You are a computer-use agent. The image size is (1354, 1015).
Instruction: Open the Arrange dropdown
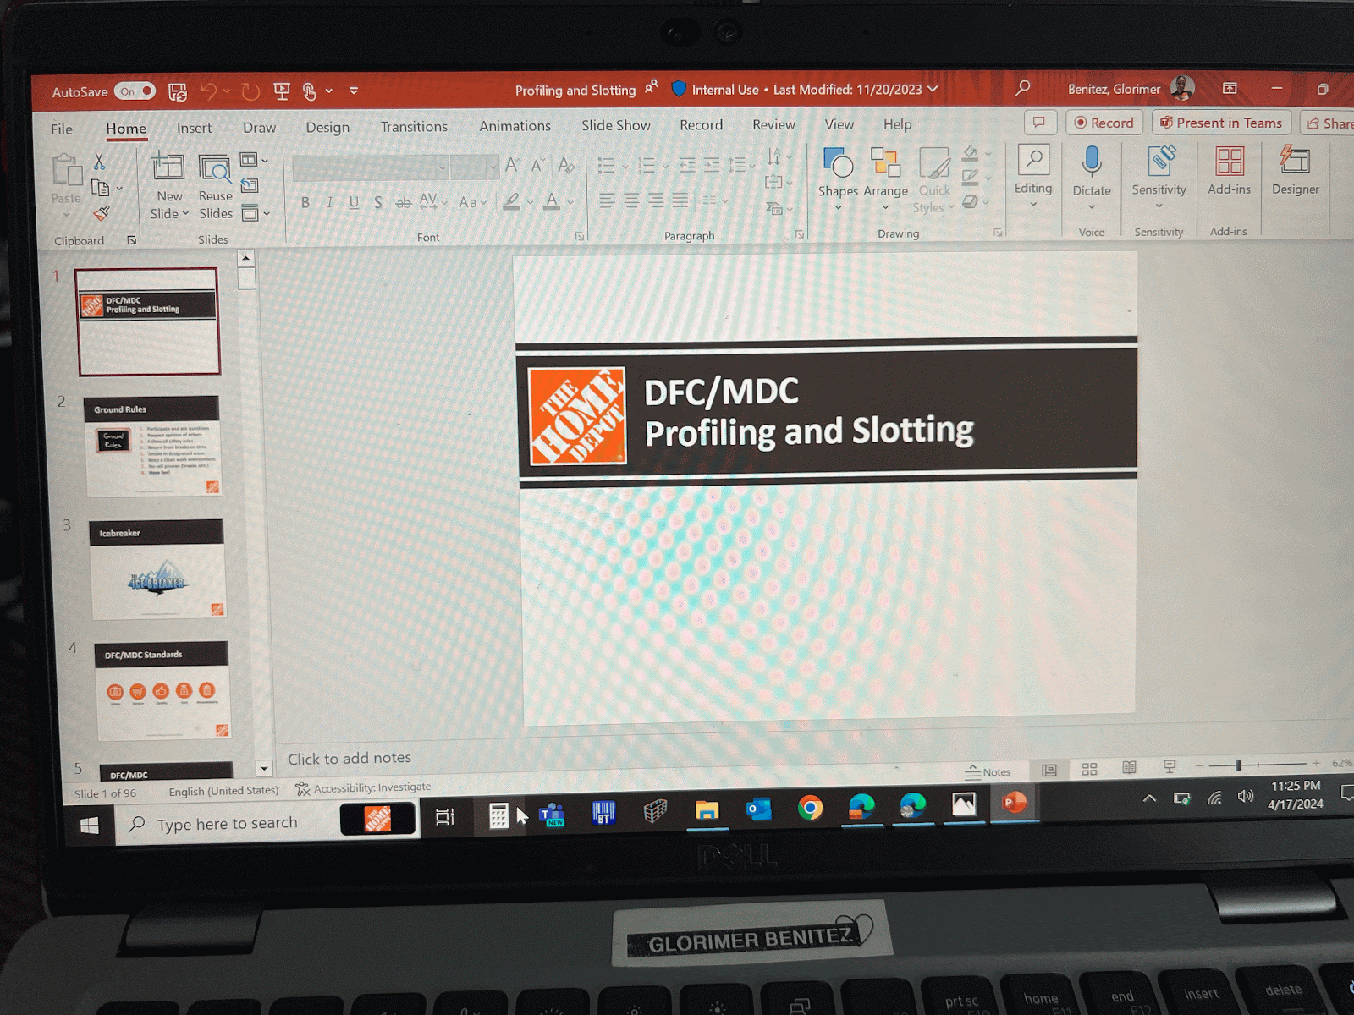(885, 178)
